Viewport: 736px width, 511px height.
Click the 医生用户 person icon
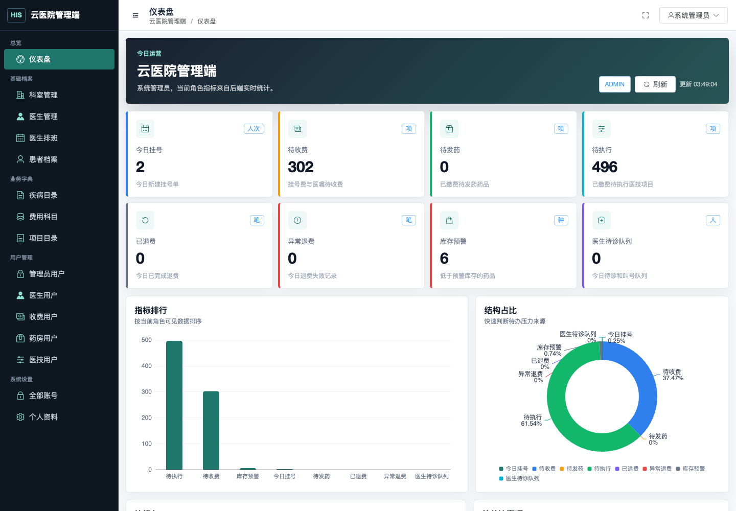click(20, 295)
